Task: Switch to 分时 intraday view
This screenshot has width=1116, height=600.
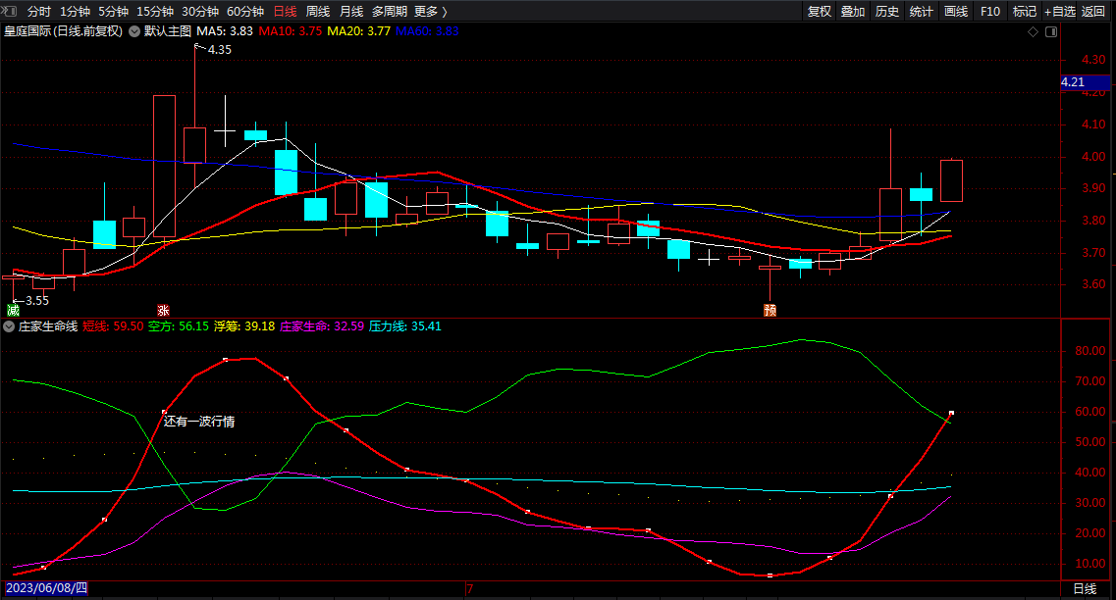Action: (x=39, y=12)
